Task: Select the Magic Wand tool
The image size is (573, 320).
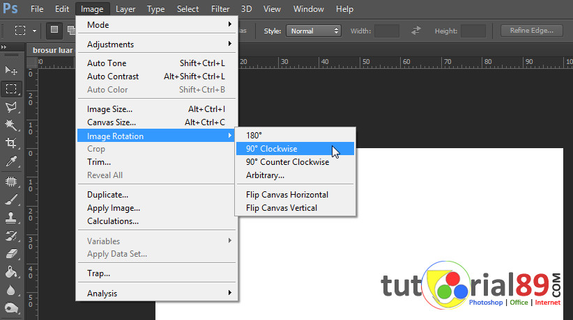Action: [x=11, y=125]
